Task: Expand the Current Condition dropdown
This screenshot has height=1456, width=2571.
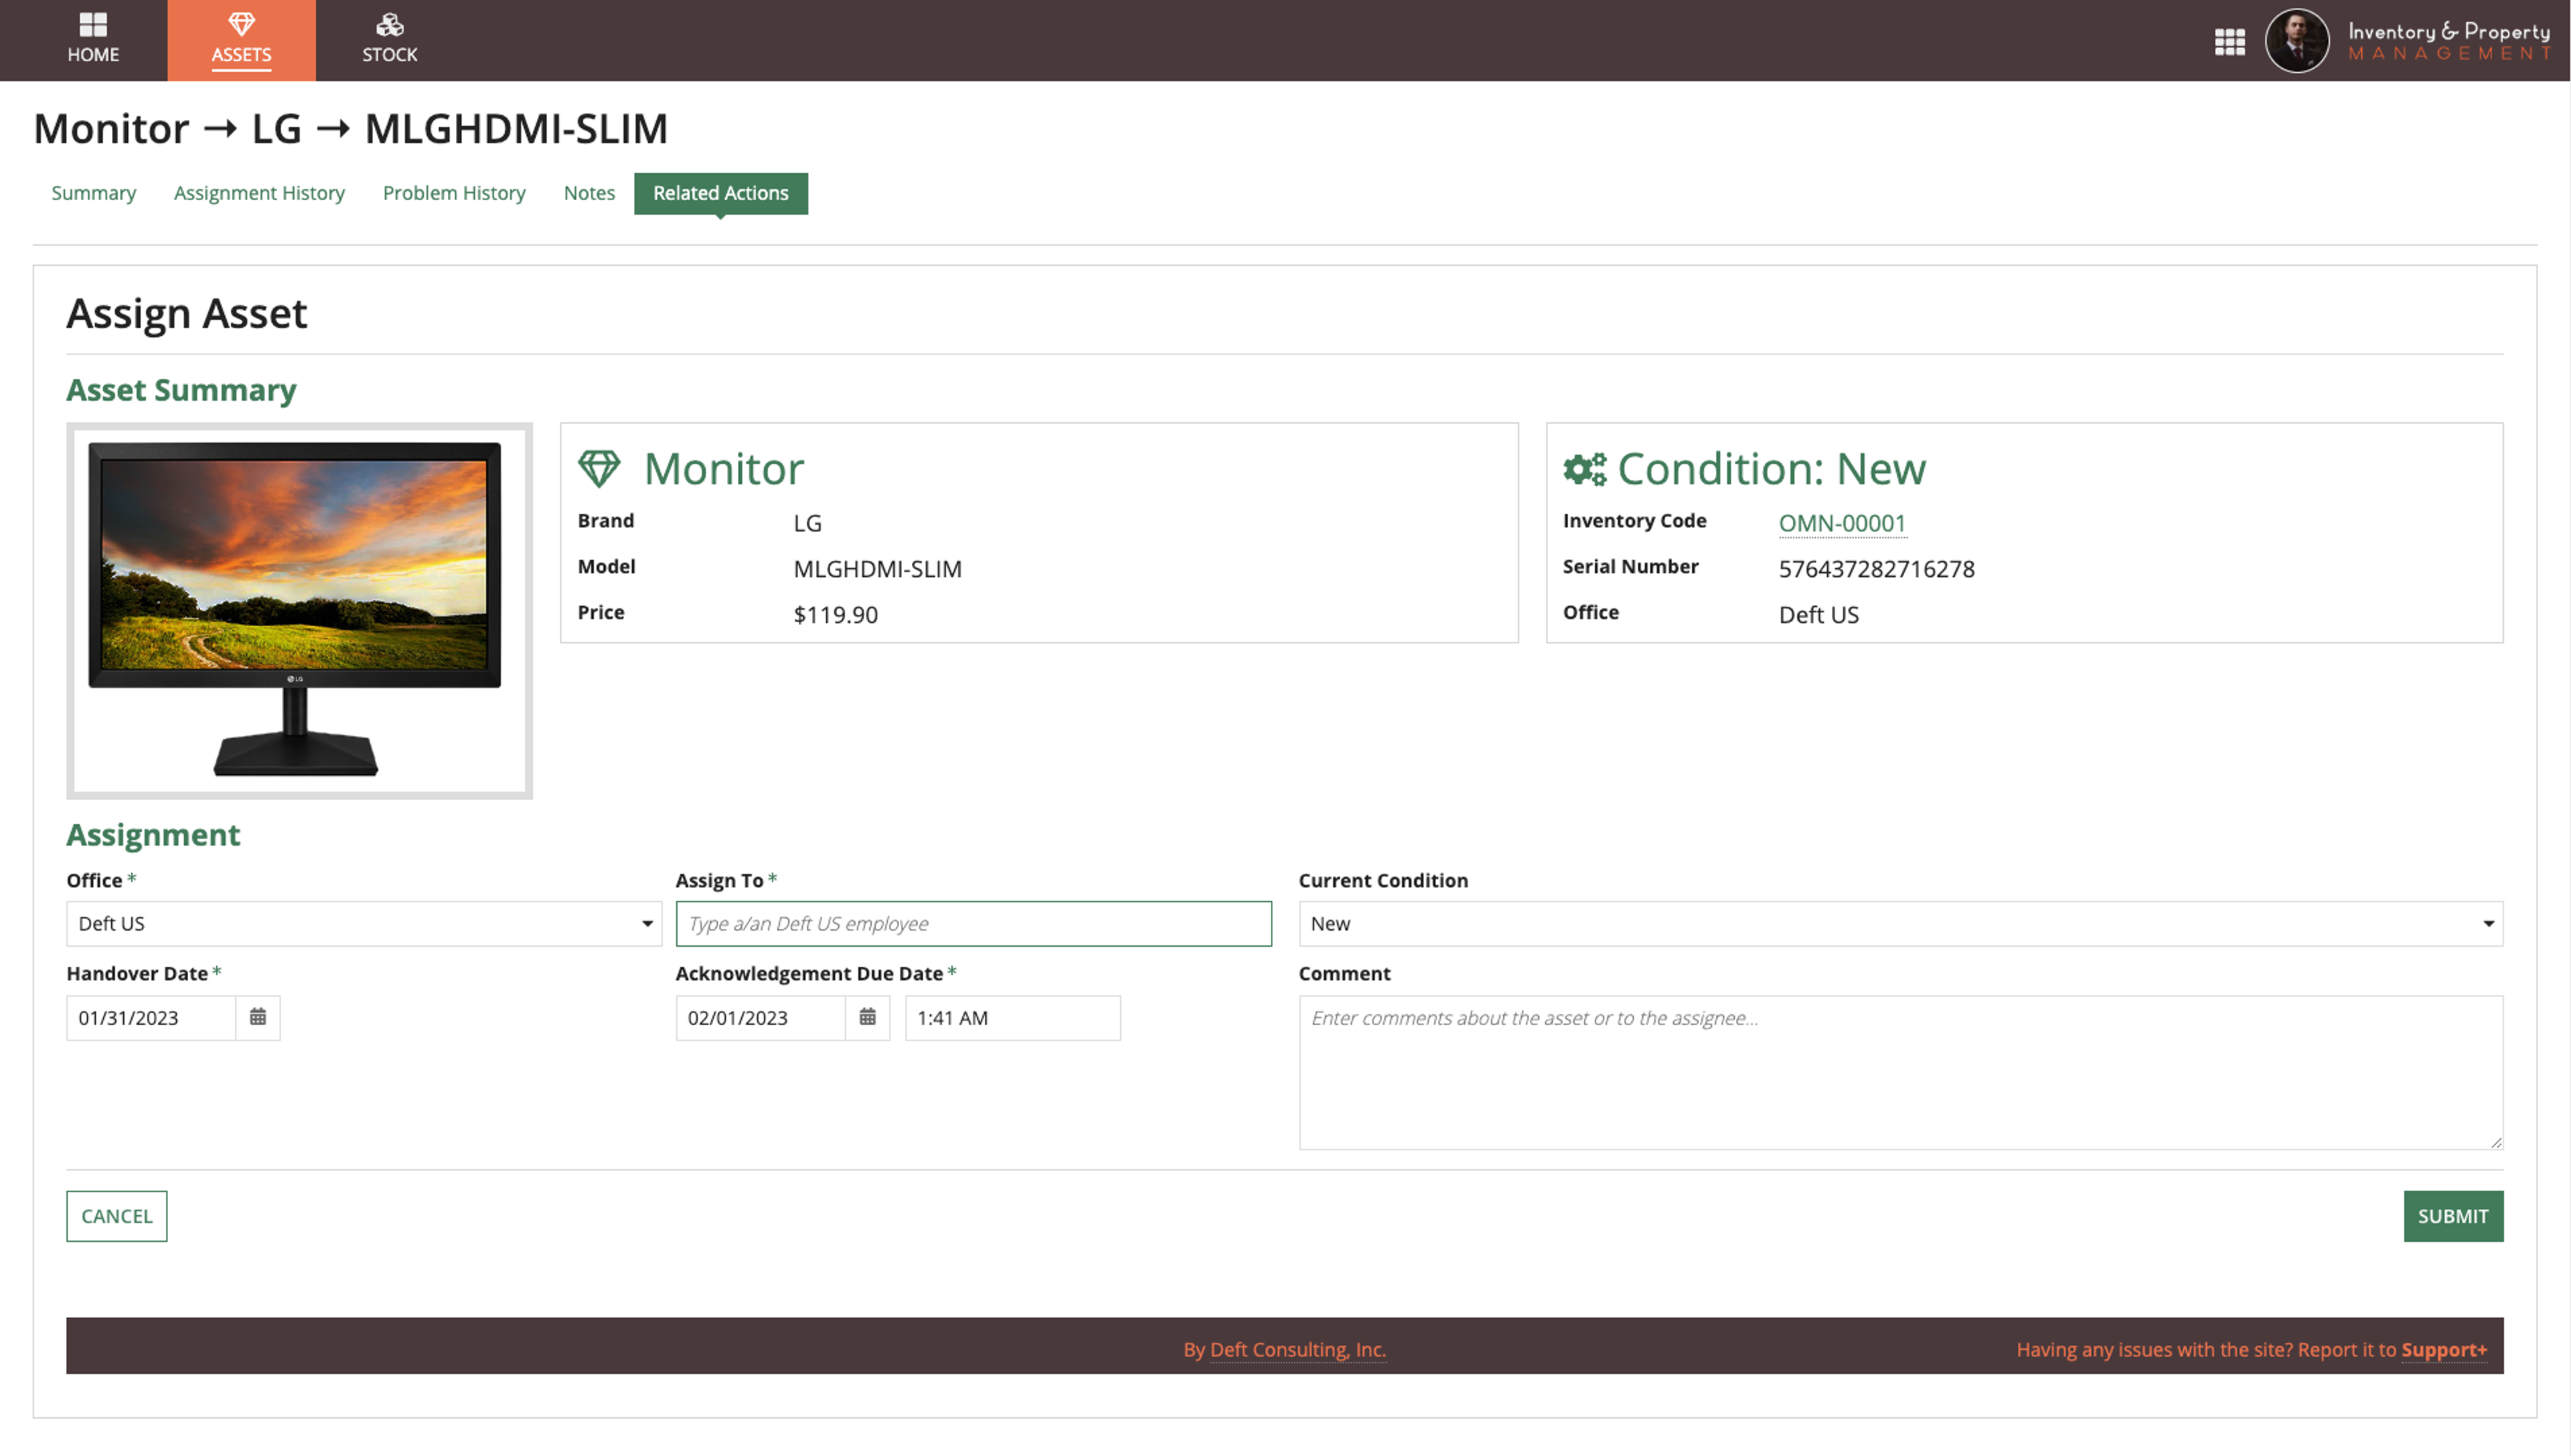Action: click(x=1901, y=923)
